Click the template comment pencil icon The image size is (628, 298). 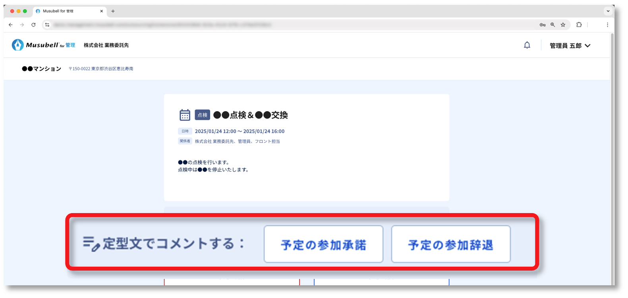click(91, 244)
